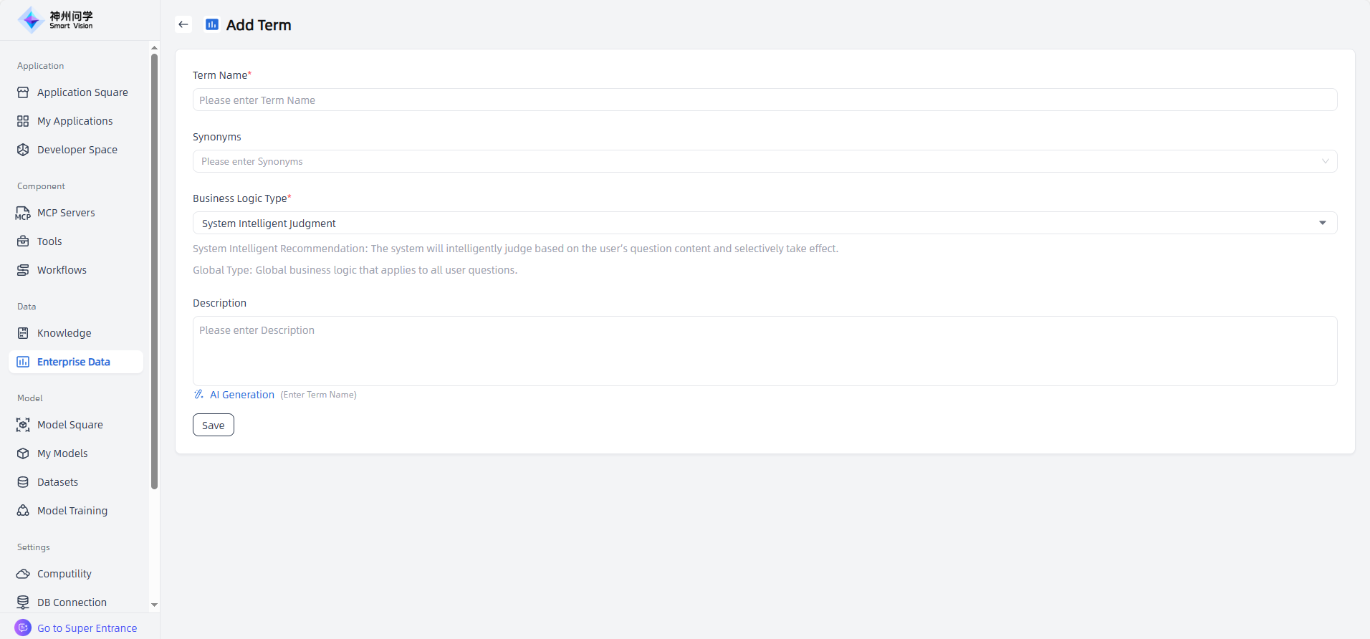Screen dimensions: 1370x639
Task: Click the Workflows icon in sidebar
Action: point(23,270)
